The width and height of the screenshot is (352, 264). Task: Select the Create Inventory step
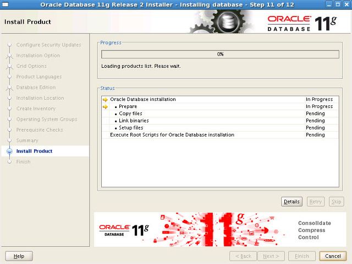coord(36,109)
